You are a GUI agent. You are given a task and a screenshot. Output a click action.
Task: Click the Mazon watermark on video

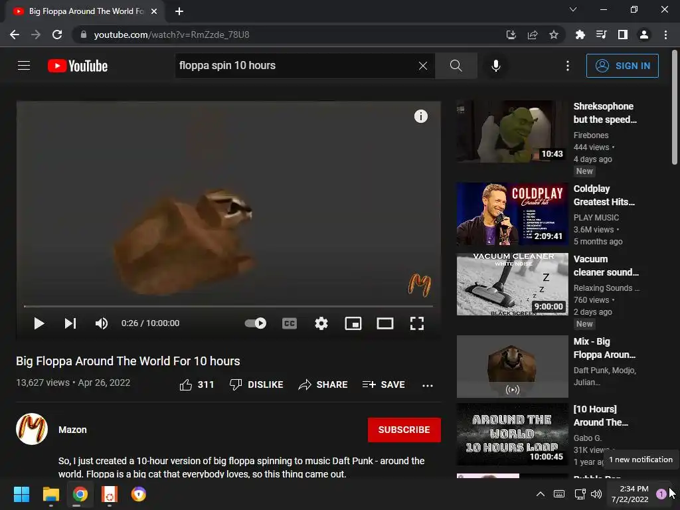click(x=420, y=285)
